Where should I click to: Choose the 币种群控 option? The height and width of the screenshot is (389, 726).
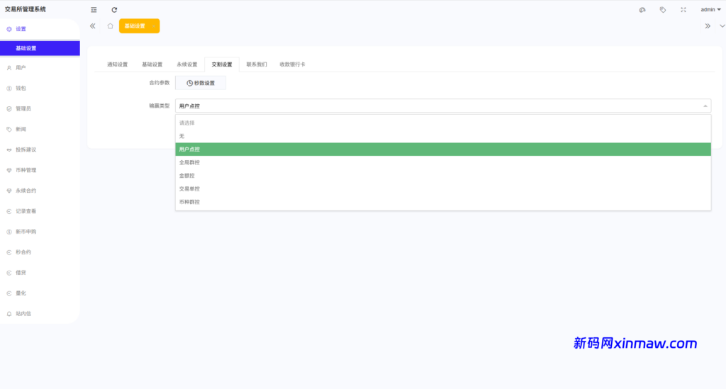point(189,202)
